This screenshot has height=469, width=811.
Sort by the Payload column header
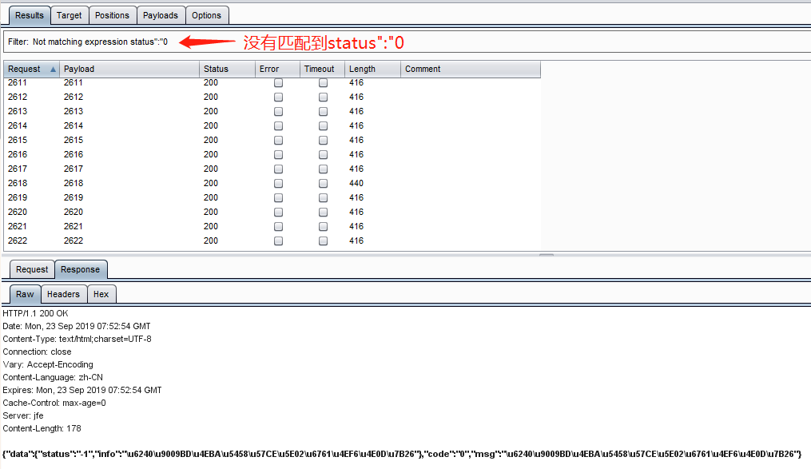point(129,69)
